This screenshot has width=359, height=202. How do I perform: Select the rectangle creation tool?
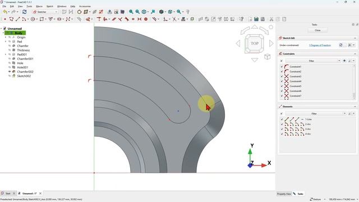tap(42, 19)
